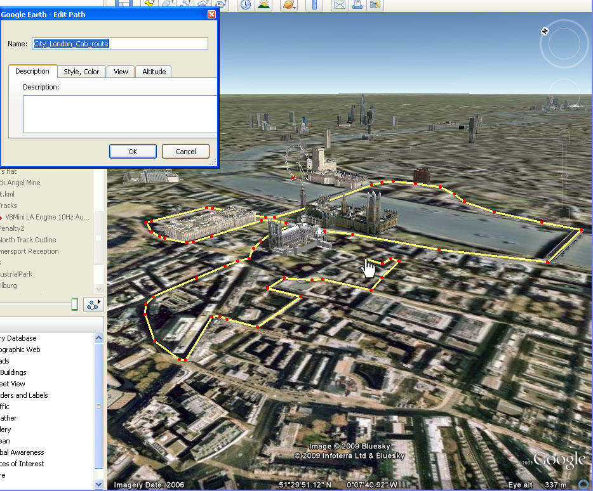The height and width of the screenshot is (491, 593).
Task: Click the Layers panel scroll-down arrow
Action: coord(98,484)
